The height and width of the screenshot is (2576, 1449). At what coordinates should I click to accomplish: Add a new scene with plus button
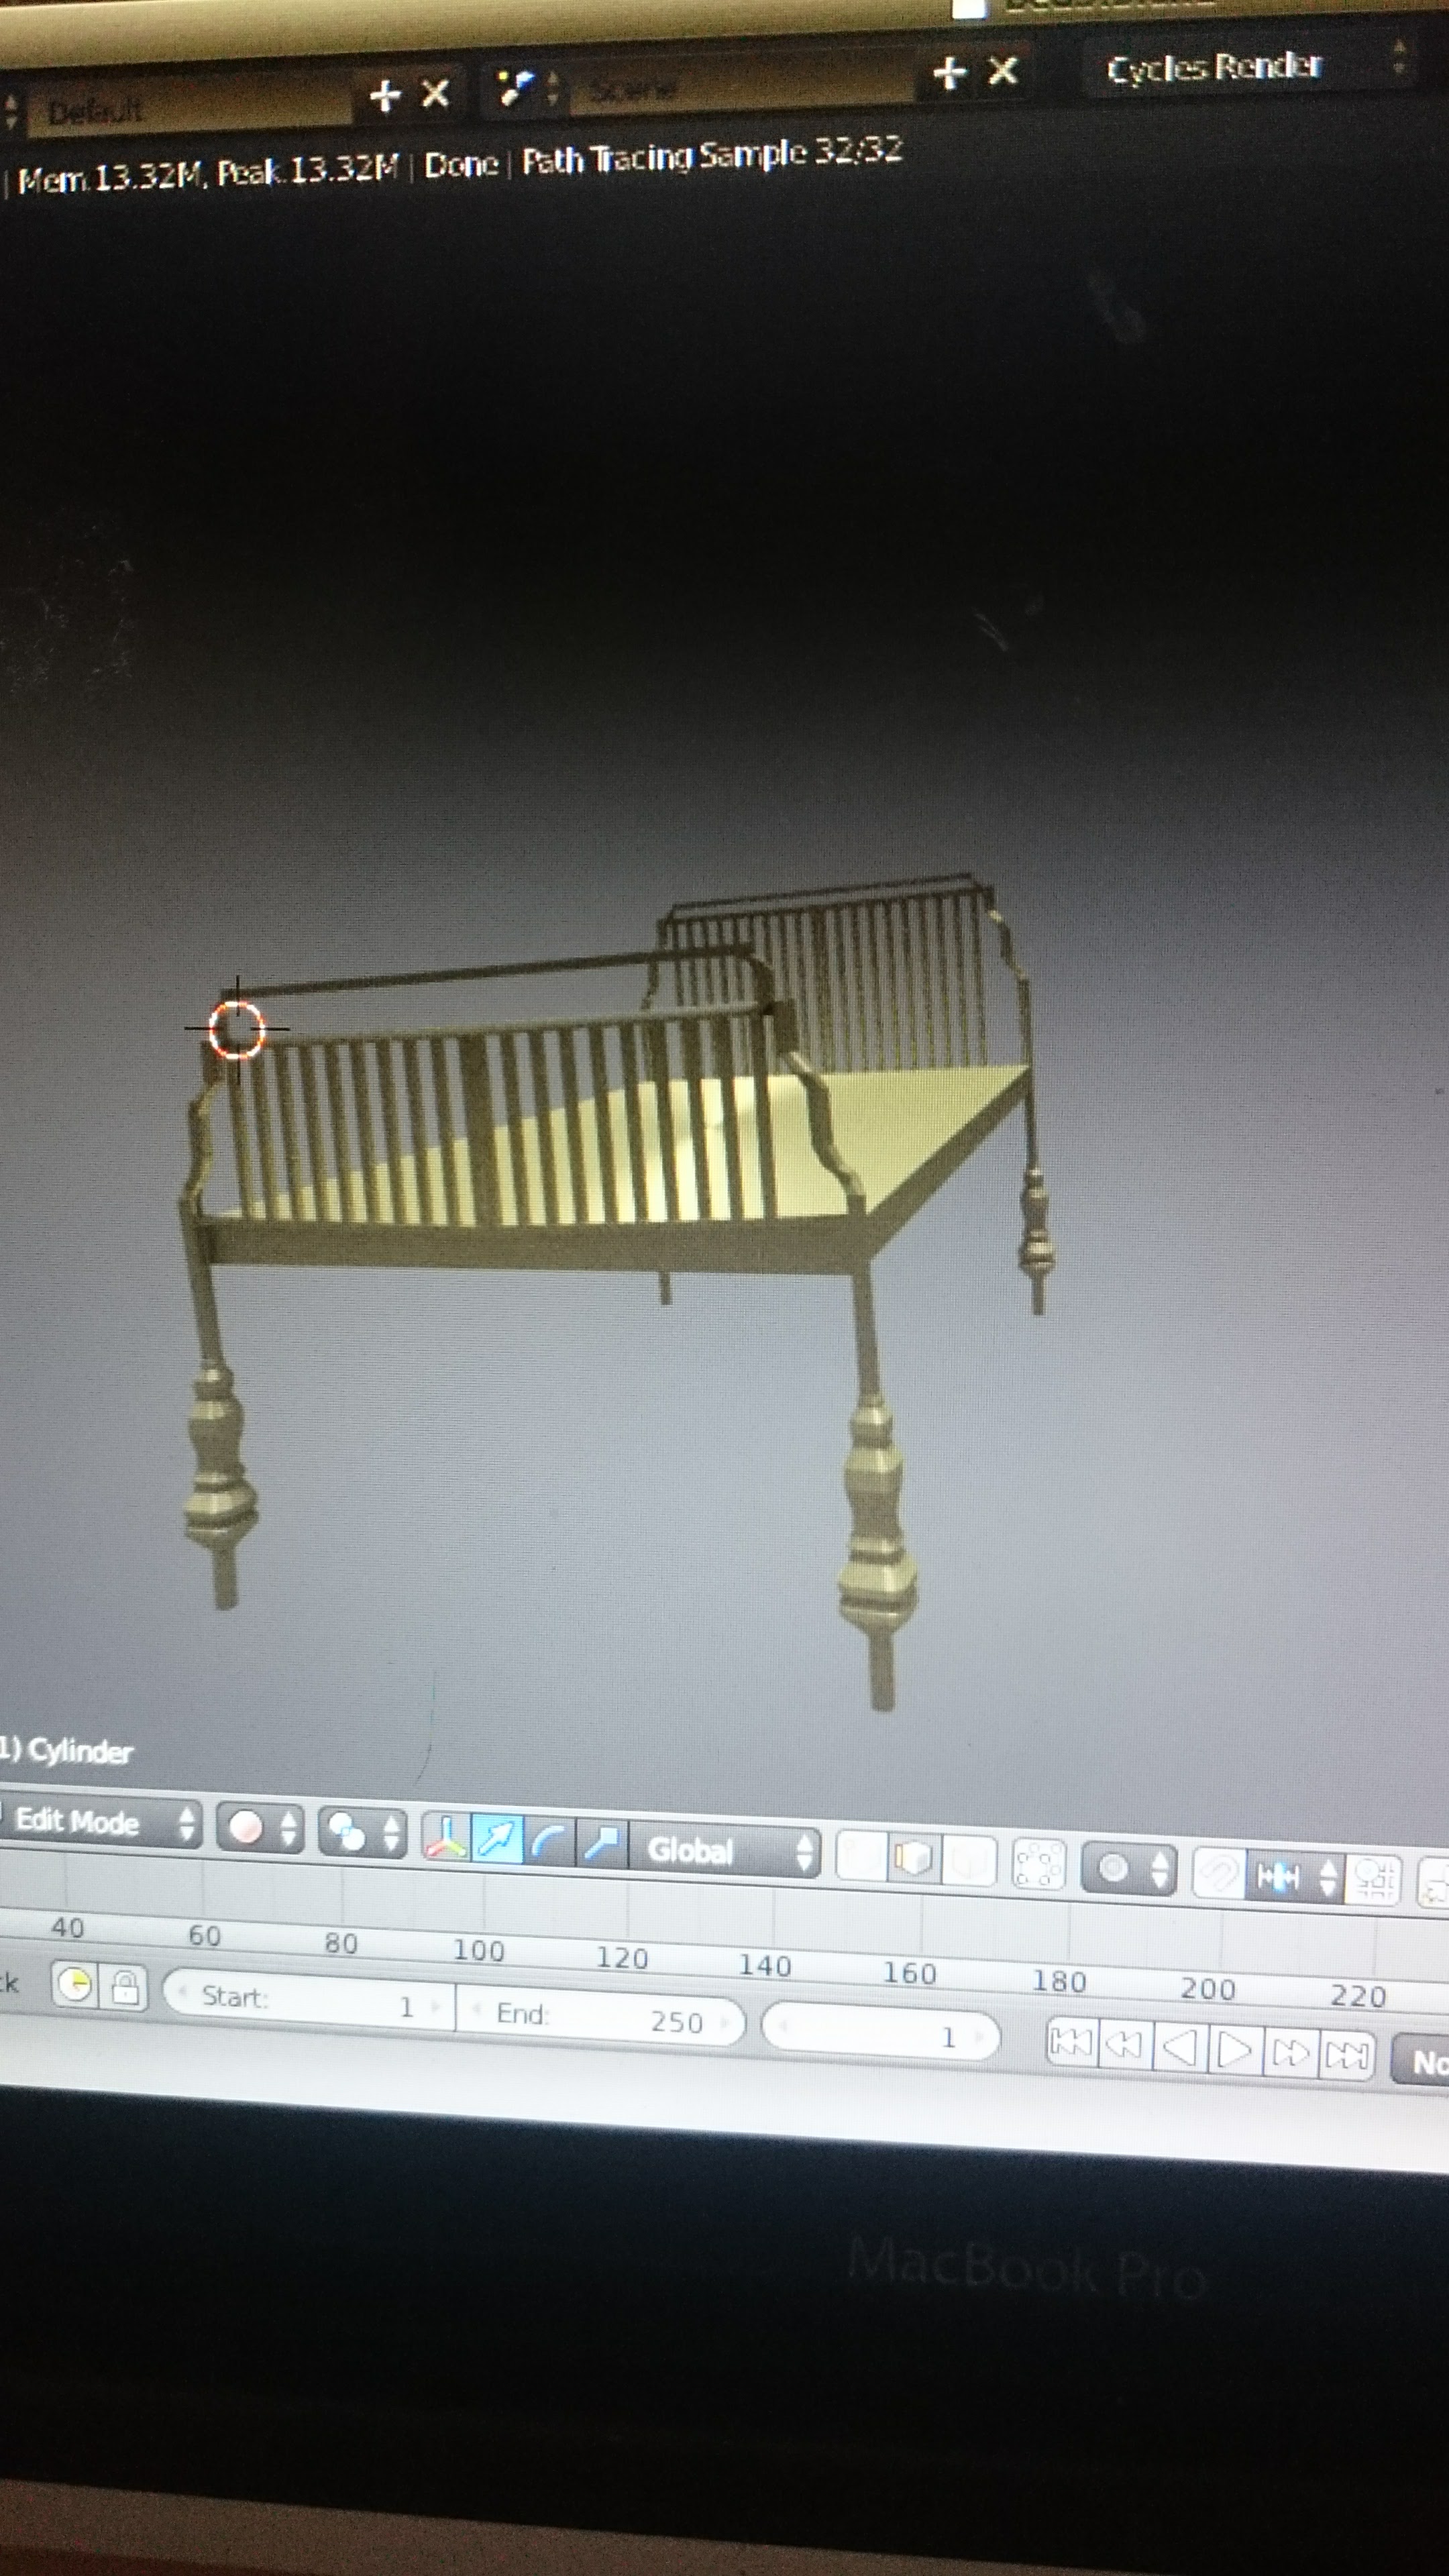click(x=949, y=72)
